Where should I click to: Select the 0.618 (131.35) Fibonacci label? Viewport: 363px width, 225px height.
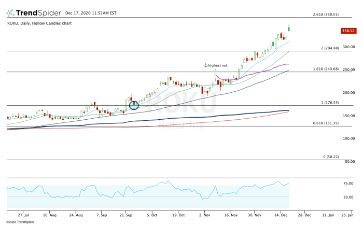[326, 123]
